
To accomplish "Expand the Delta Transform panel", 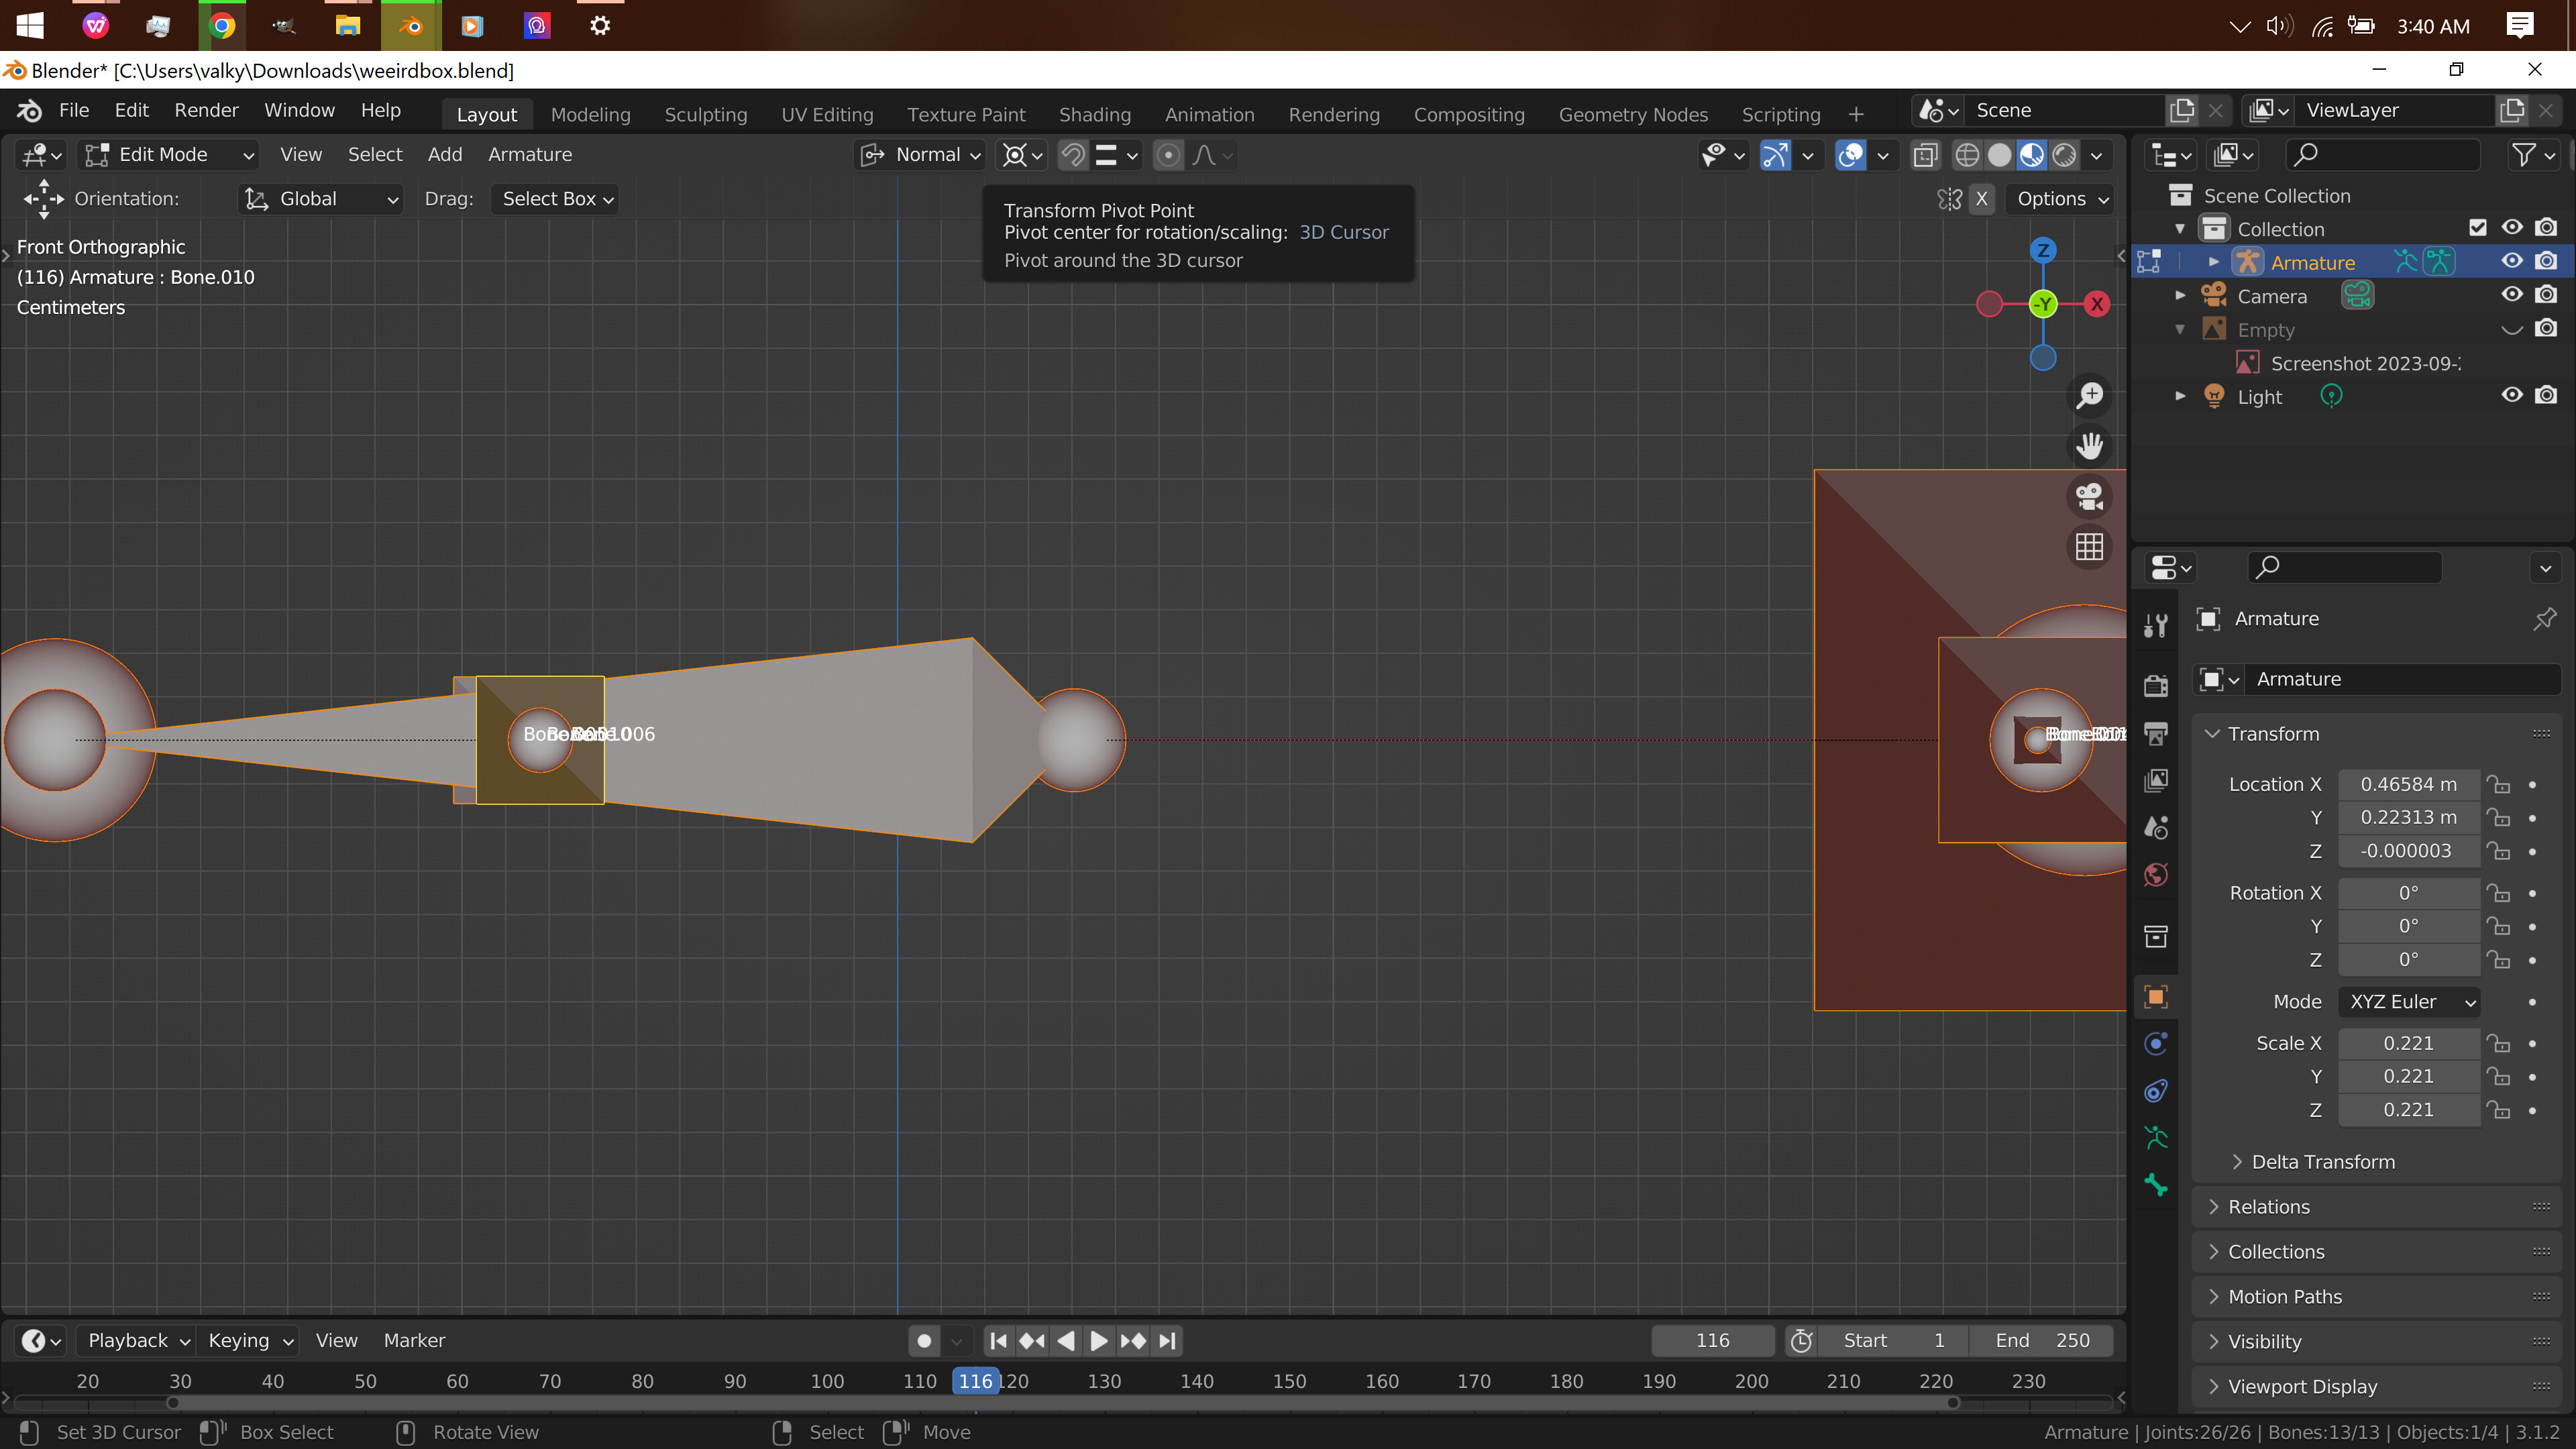I will coord(2322,1162).
